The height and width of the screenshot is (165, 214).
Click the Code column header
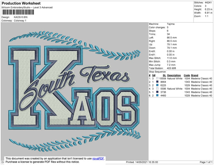tap(187, 75)
